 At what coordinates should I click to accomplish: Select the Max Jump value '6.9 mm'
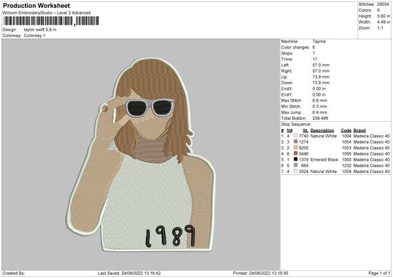pyautogui.click(x=320, y=112)
